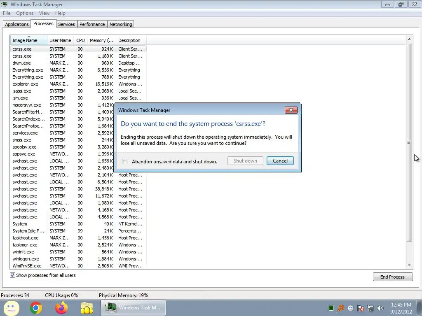Viewport: 422px width, 316px height.
Task: Click Cancel in the dialog
Action: pos(280,161)
